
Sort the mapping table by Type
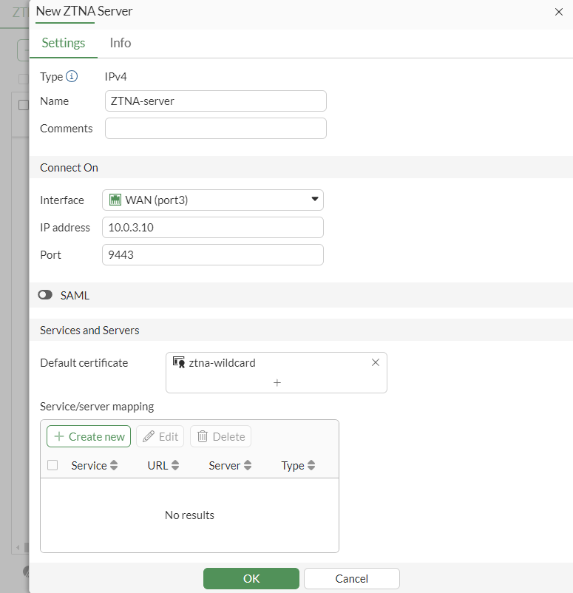(x=311, y=466)
